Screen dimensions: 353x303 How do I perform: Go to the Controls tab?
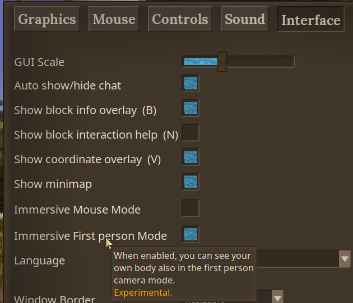180,20
